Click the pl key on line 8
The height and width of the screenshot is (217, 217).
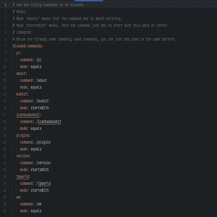pos(19,53)
